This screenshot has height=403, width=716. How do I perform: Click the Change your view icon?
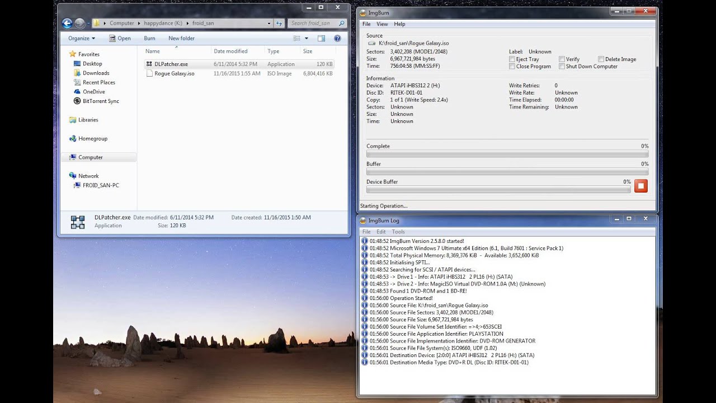pos(296,38)
